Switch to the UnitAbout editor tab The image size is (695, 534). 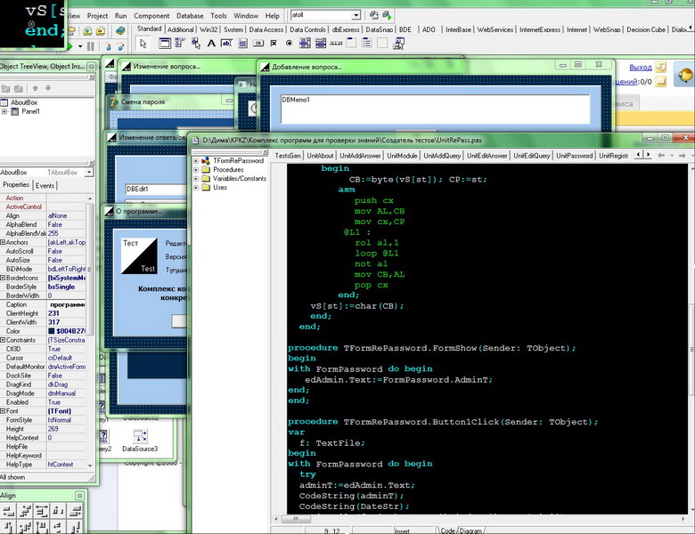[320, 156]
